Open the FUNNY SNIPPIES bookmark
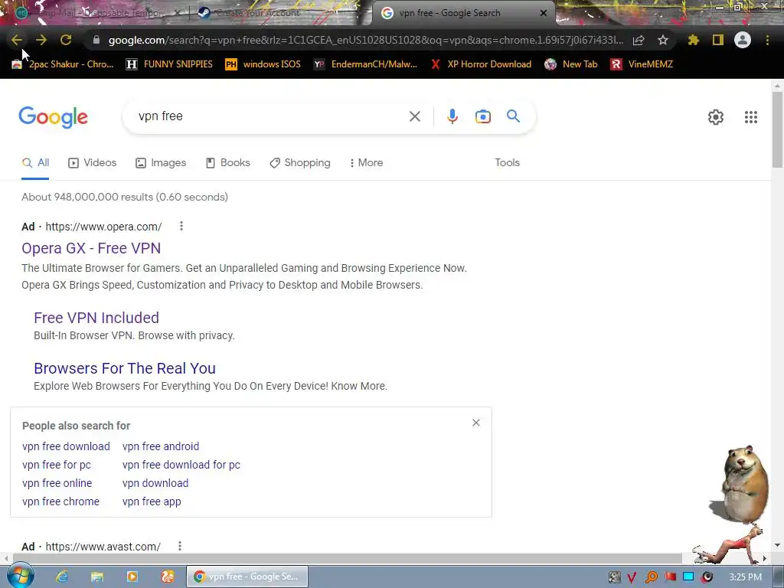 [169, 64]
